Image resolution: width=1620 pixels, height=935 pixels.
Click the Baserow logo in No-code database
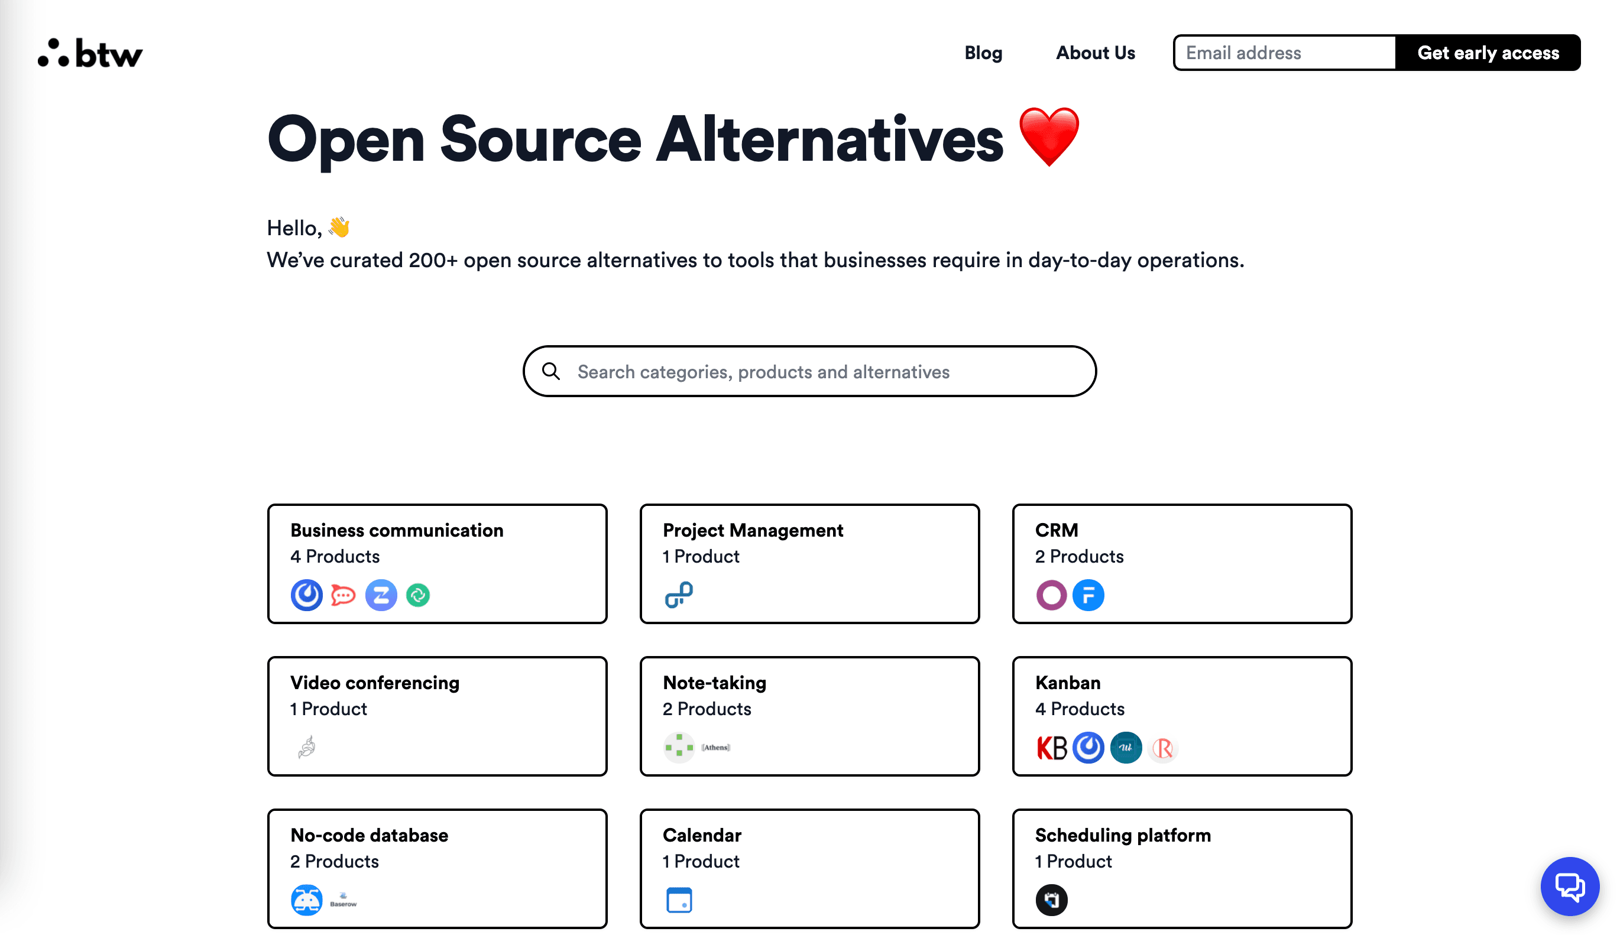343,900
